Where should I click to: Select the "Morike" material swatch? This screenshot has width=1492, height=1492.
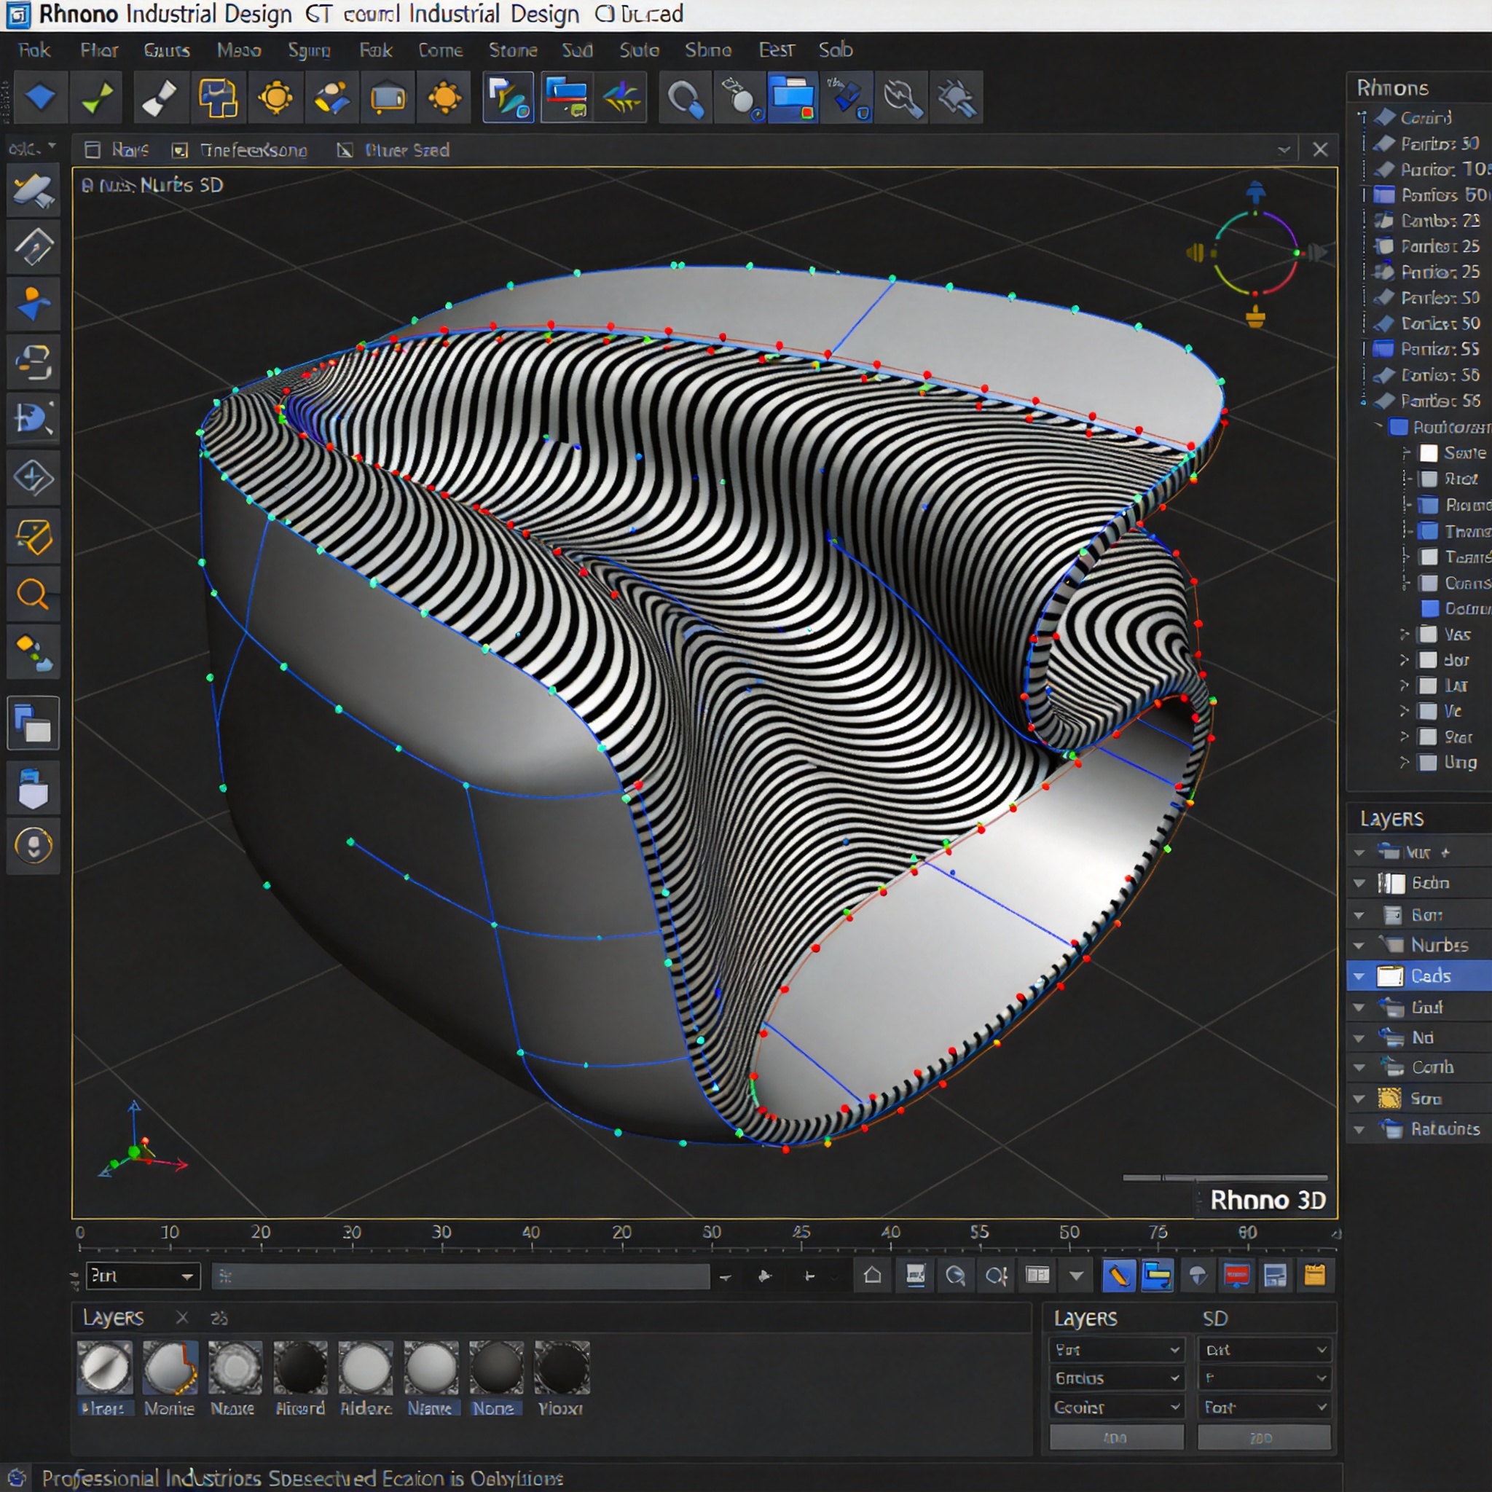[170, 1367]
